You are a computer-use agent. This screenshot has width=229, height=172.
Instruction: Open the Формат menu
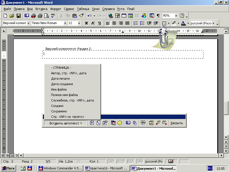[56, 9]
